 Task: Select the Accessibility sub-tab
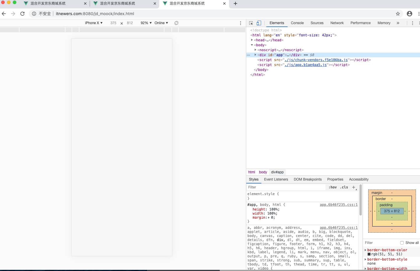tap(359, 179)
